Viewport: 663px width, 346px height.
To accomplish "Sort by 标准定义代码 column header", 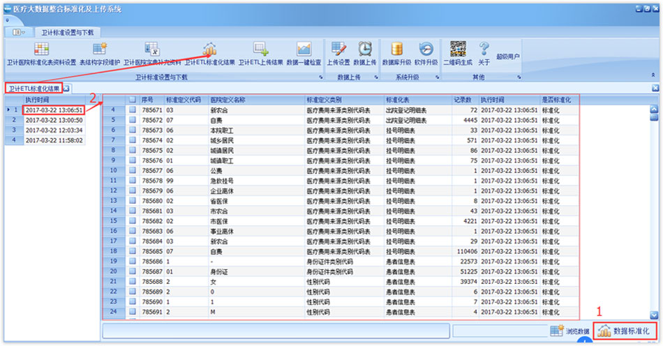I will pyautogui.click(x=186, y=100).
